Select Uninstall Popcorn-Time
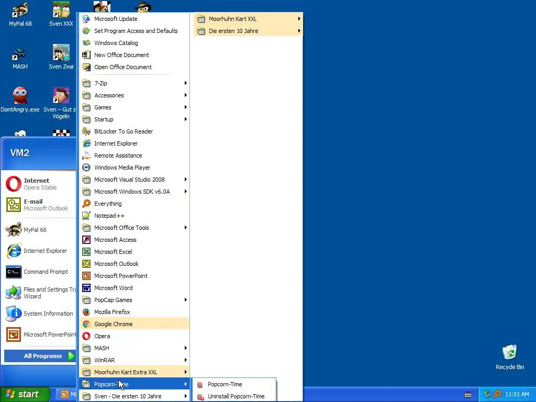This screenshot has height=402, width=536. coord(234,396)
